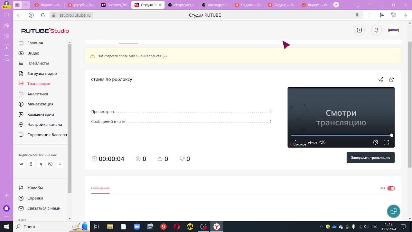Bookmark this page icon

(357, 15)
